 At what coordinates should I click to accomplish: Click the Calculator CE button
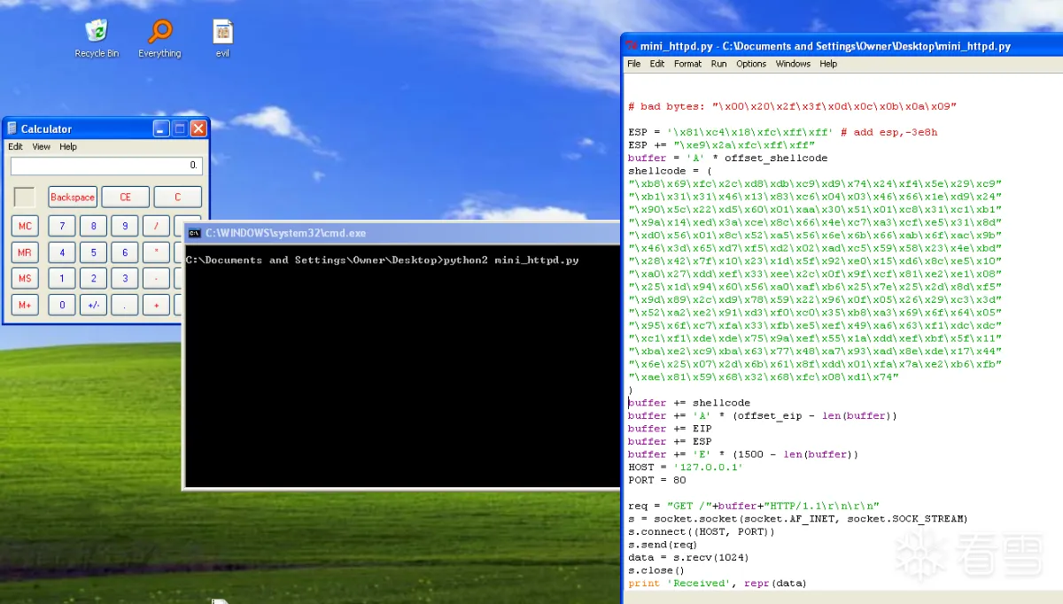click(125, 197)
